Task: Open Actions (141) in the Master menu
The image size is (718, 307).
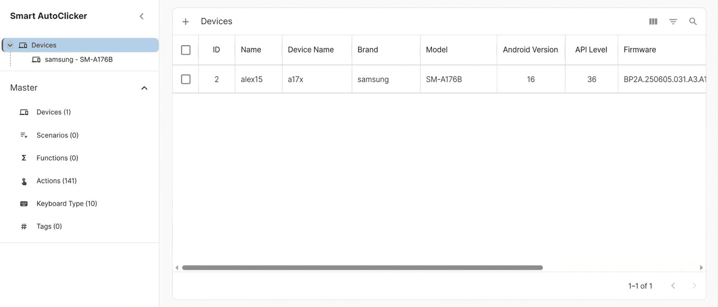Action: [56, 181]
